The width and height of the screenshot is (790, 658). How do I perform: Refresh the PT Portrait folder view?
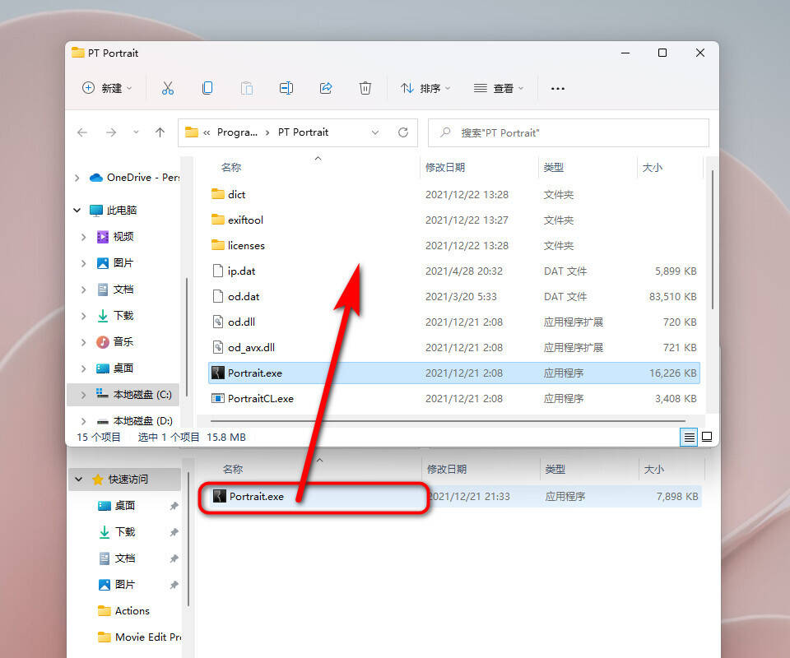402,132
